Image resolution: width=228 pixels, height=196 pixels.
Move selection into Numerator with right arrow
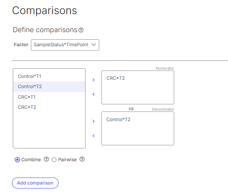pos(93,80)
